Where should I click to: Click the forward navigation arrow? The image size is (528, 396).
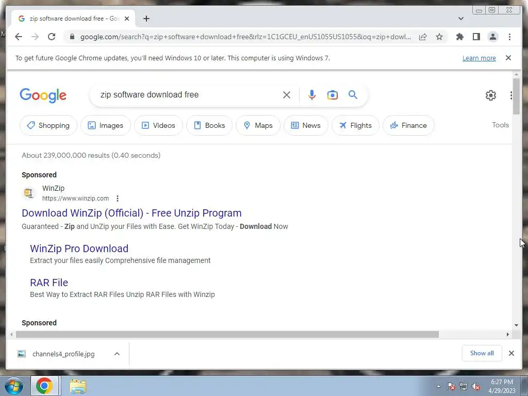click(35, 37)
